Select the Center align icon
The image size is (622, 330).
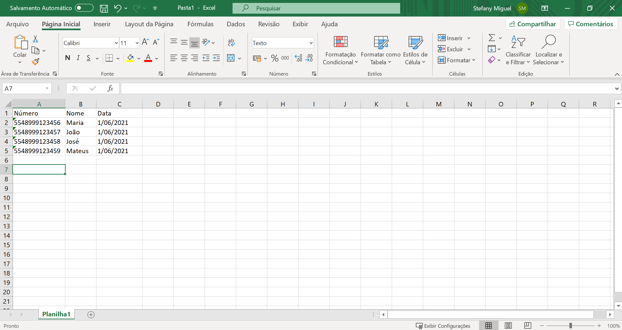tap(184, 58)
